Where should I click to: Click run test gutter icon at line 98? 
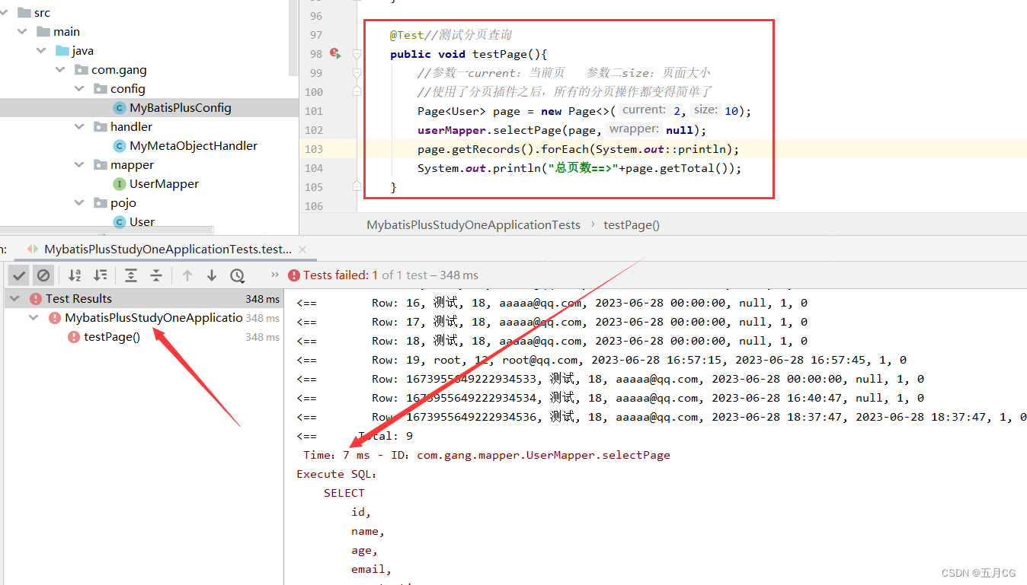(335, 54)
